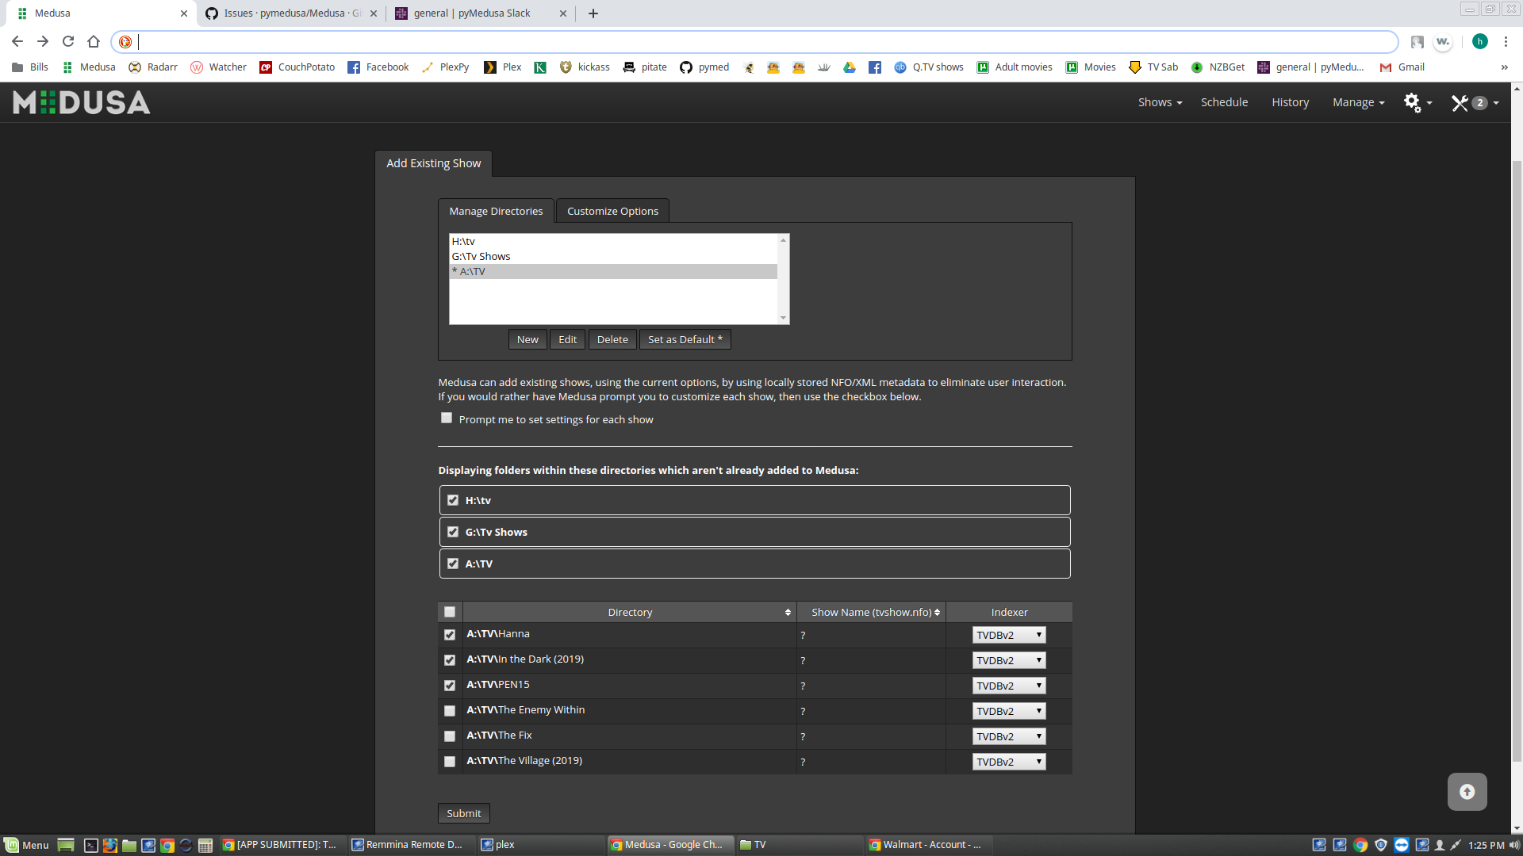Switch to the Customize Options tab
The image size is (1523, 856).
point(612,211)
